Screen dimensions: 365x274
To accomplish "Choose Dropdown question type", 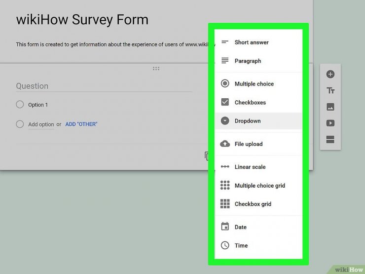I will 258,121.
